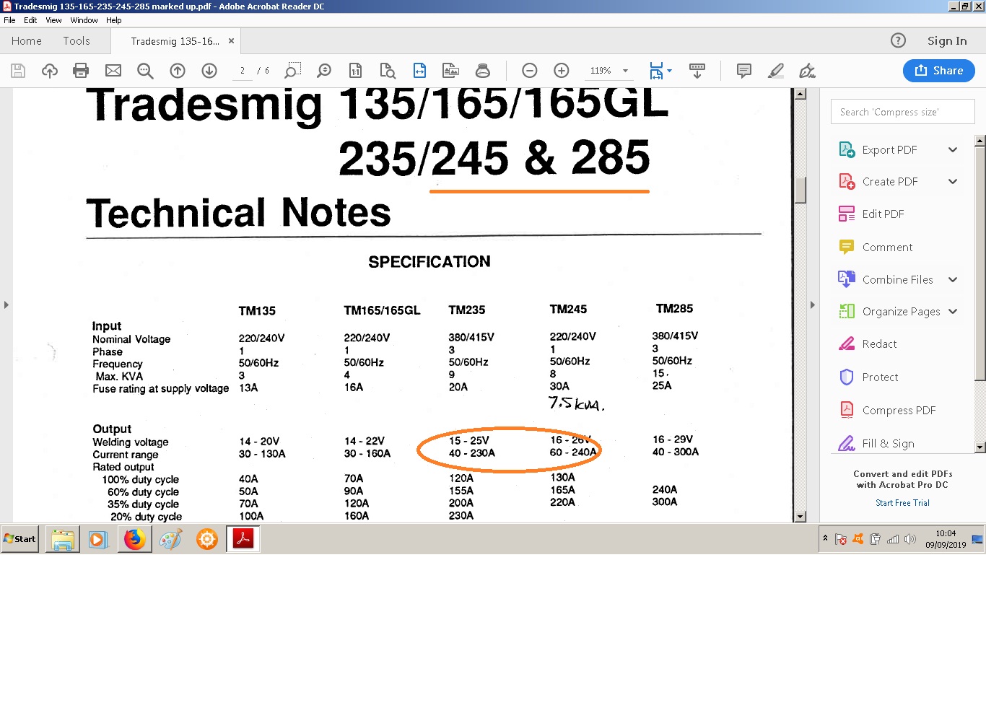The height and width of the screenshot is (713, 986).
Task: Go to next page arrow
Action: pyautogui.click(x=209, y=71)
